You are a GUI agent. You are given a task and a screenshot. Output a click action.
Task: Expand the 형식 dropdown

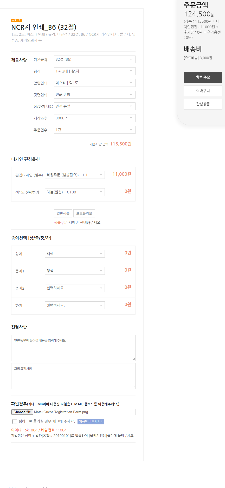pyautogui.click(x=94, y=71)
